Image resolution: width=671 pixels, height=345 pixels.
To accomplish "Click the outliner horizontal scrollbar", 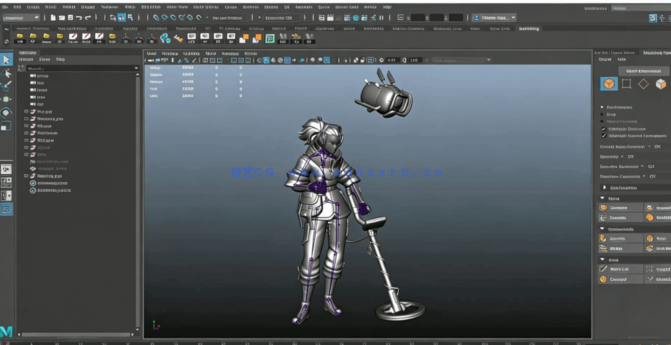I will click(76, 334).
